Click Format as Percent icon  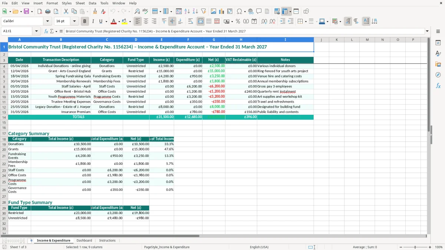pos(238,21)
